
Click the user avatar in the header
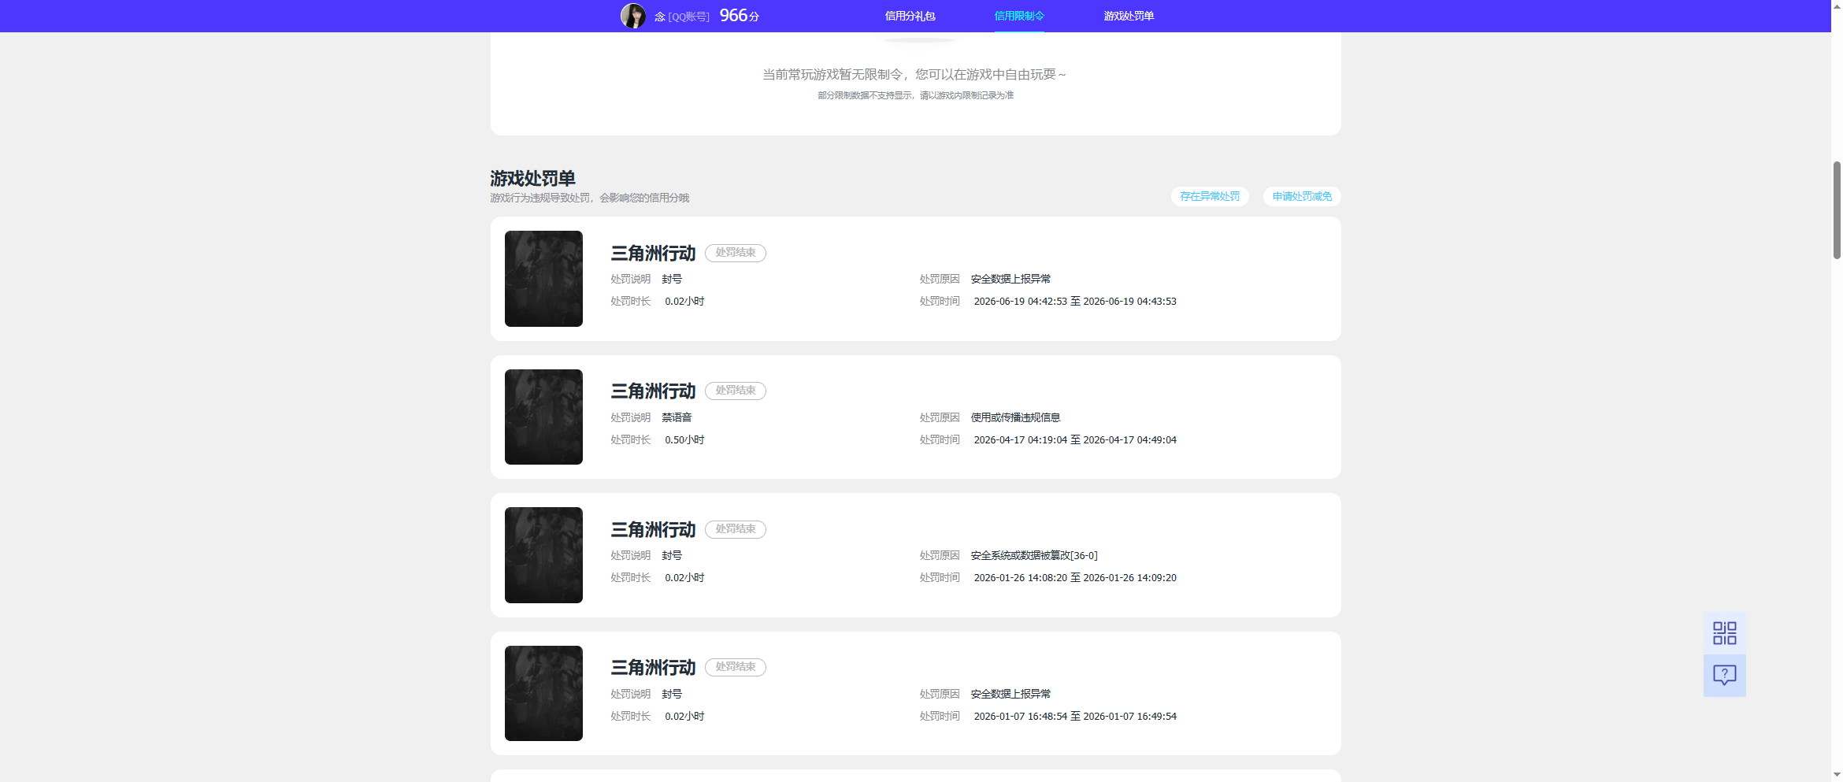632,16
